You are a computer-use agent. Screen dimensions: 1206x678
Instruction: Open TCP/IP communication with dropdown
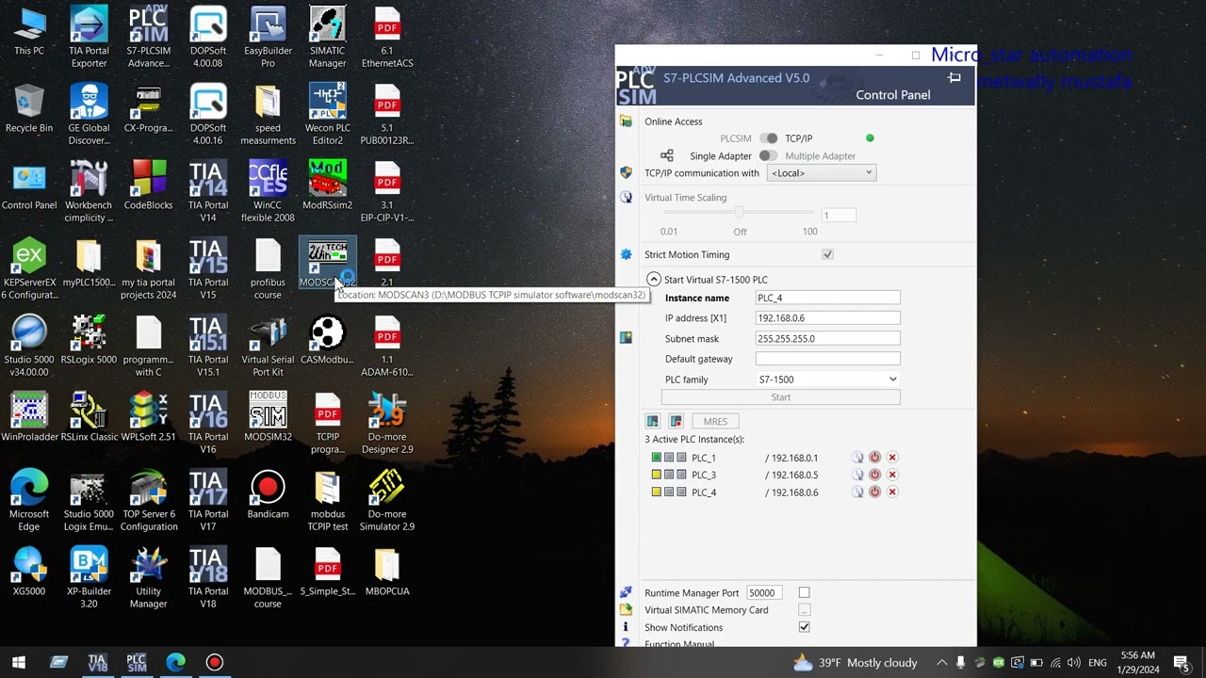822,173
